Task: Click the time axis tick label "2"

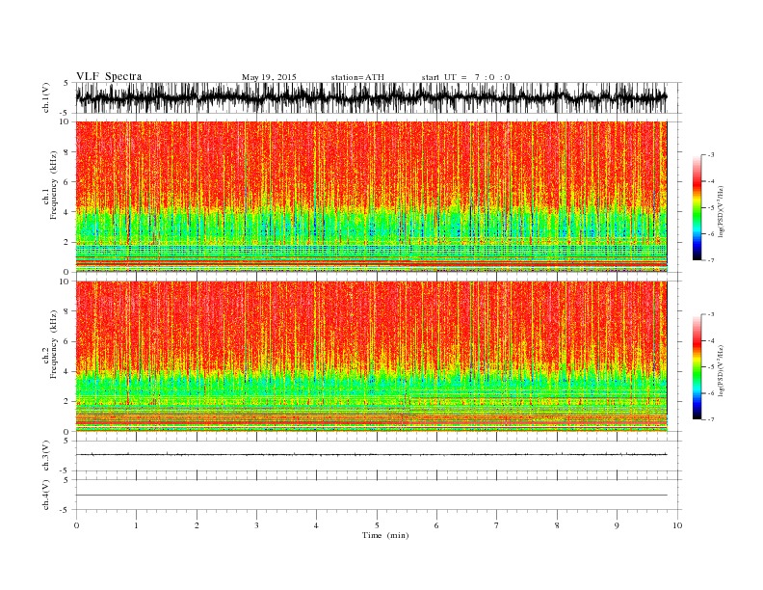Action: 197,525
